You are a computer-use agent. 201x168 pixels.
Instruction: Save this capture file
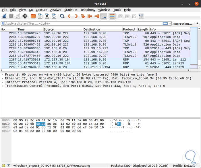pos(40,16)
